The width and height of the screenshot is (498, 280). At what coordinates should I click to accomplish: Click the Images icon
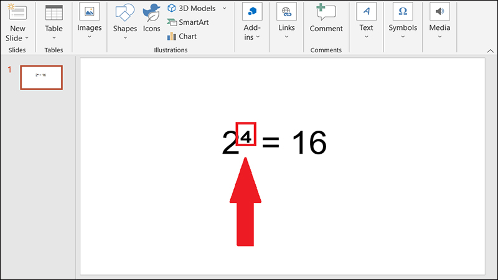point(89,11)
